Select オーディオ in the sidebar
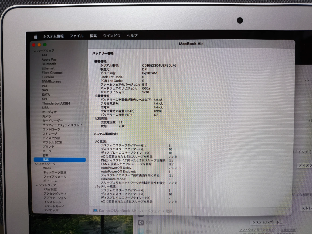Image resolution: width=312 pixels, height=234 pixels. coord(50,112)
